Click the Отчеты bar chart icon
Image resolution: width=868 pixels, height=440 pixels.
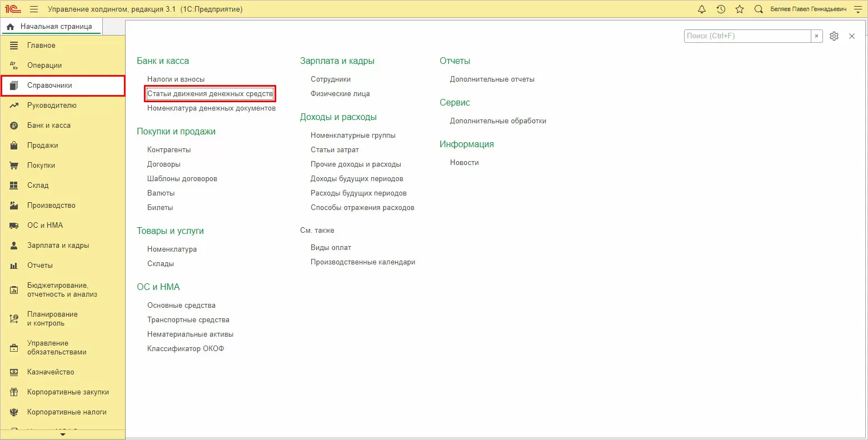point(14,266)
